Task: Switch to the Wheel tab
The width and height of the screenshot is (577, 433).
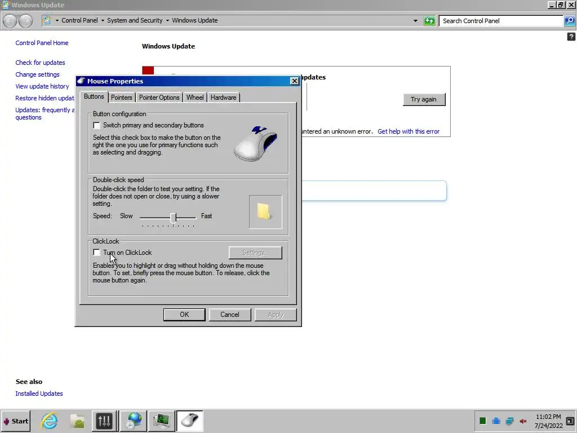Action: pyautogui.click(x=194, y=98)
